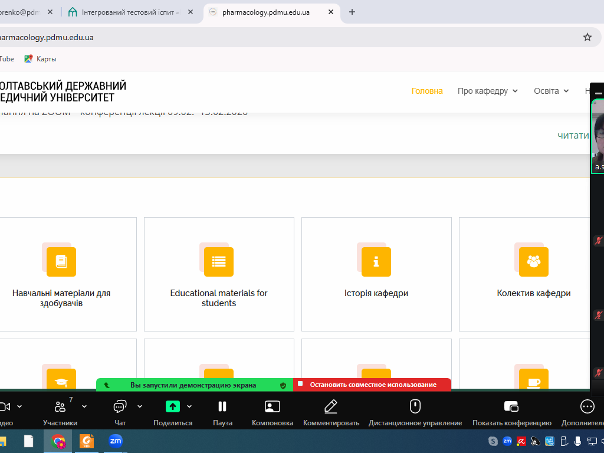
Task: Open the Участники panel in Zoom
Action: (x=59, y=411)
